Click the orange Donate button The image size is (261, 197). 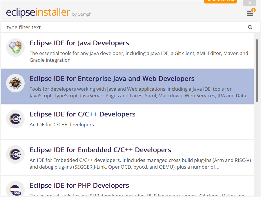pos(220,1)
